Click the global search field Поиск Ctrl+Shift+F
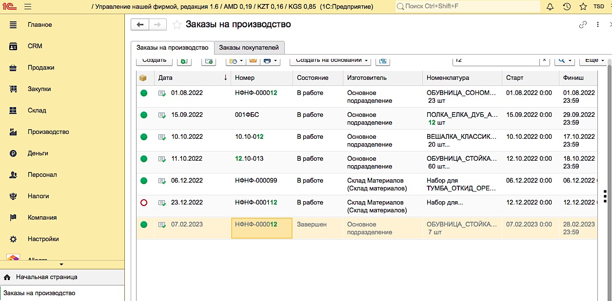 click(467, 7)
